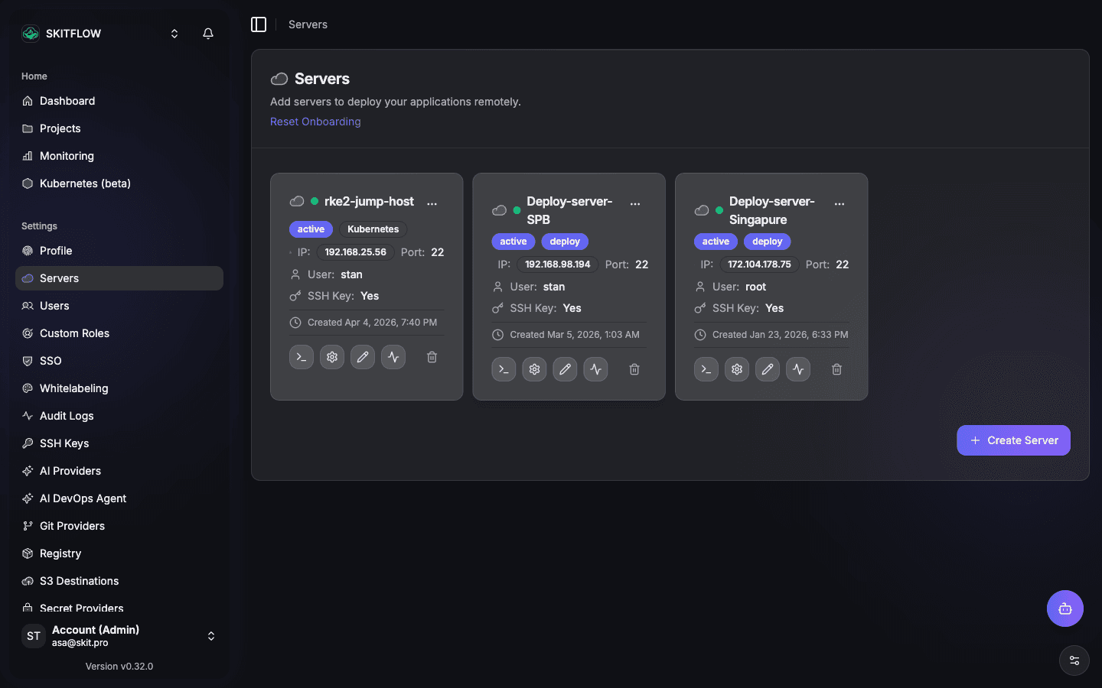This screenshot has height=688, width=1102.
Task: Open Monitoring page
Action: coord(119,156)
